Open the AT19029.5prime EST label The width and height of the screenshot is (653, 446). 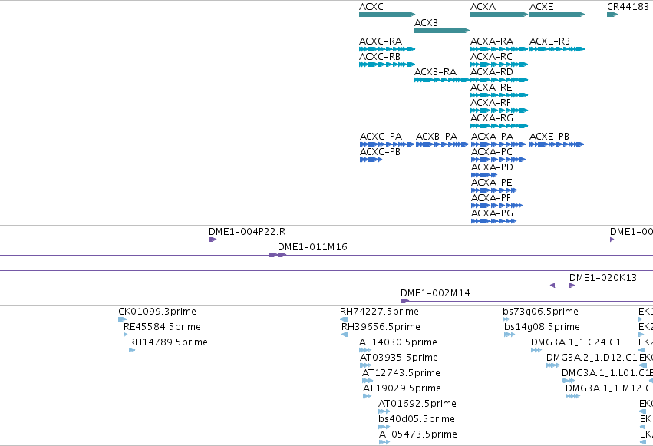pyautogui.click(x=402, y=388)
